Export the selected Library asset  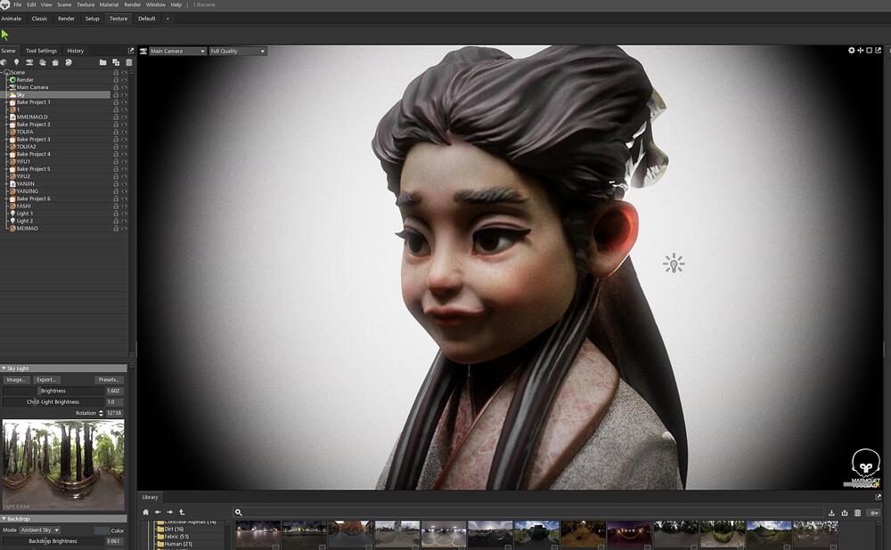(x=845, y=513)
